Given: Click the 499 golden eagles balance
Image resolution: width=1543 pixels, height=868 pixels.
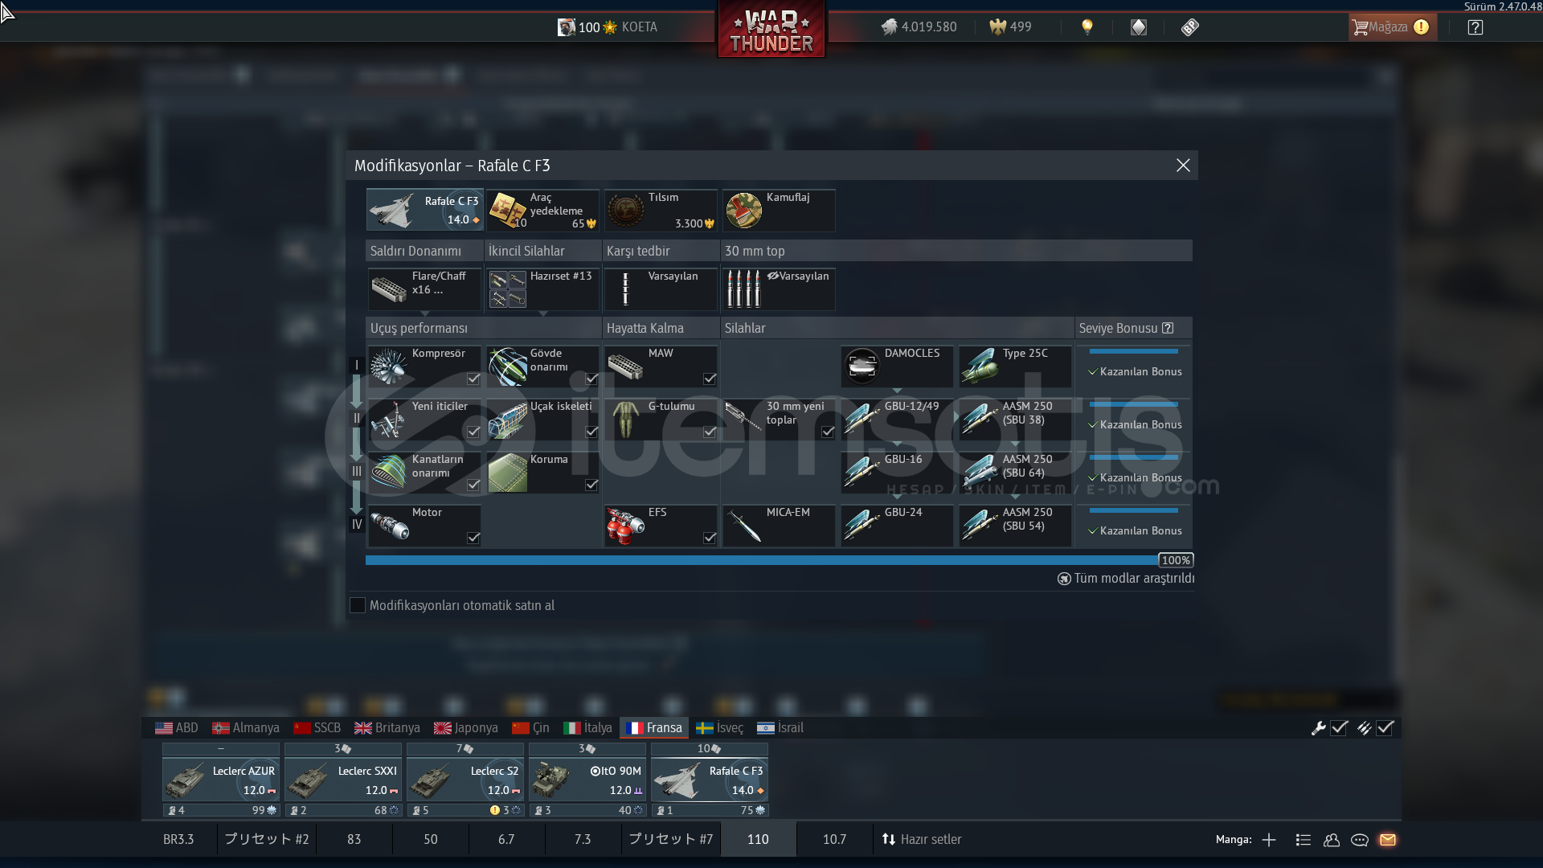Looking at the screenshot, I should [x=1011, y=27].
